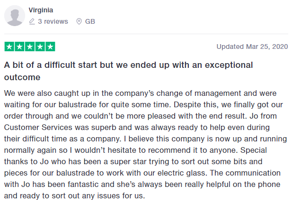
Task: Click the review's closing line about sorting out issues
Action: [x=74, y=196]
